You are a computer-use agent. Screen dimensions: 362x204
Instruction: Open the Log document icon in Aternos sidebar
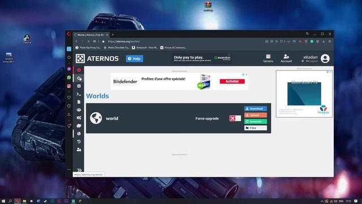(x=79, y=102)
